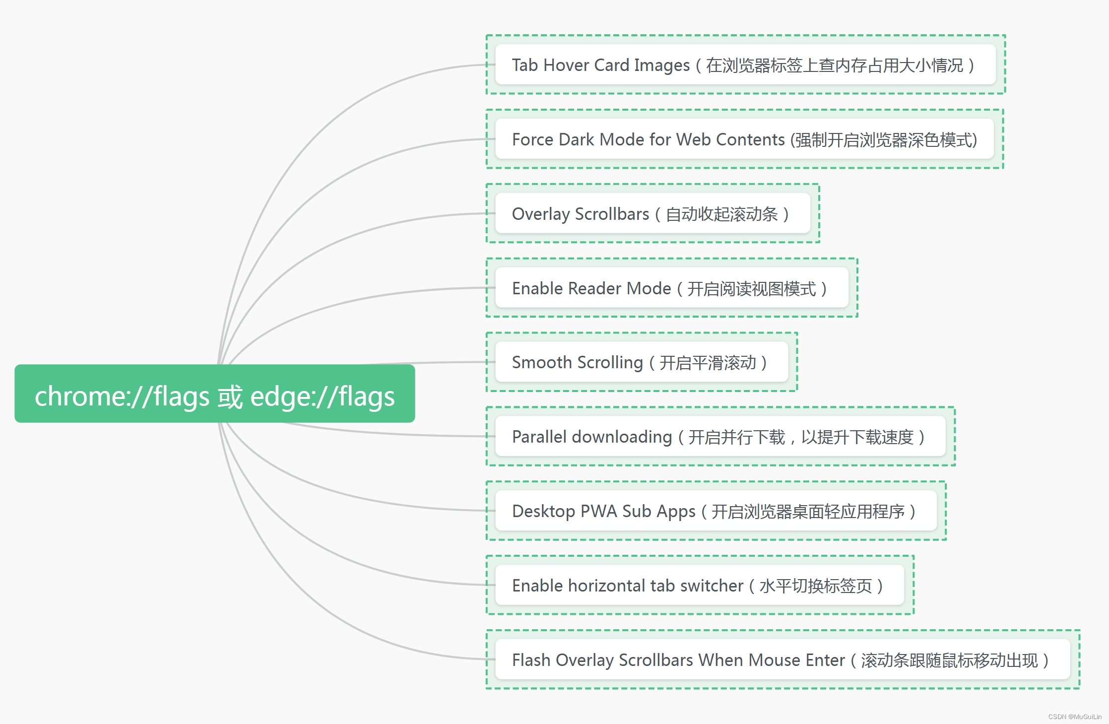The width and height of the screenshot is (1109, 724).
Task: Select the Desktop PWA Sub Apps node
Action: [716, 511]
